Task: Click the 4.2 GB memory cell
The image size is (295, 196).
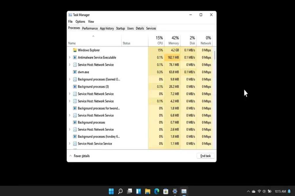Action: click(172, 50)
